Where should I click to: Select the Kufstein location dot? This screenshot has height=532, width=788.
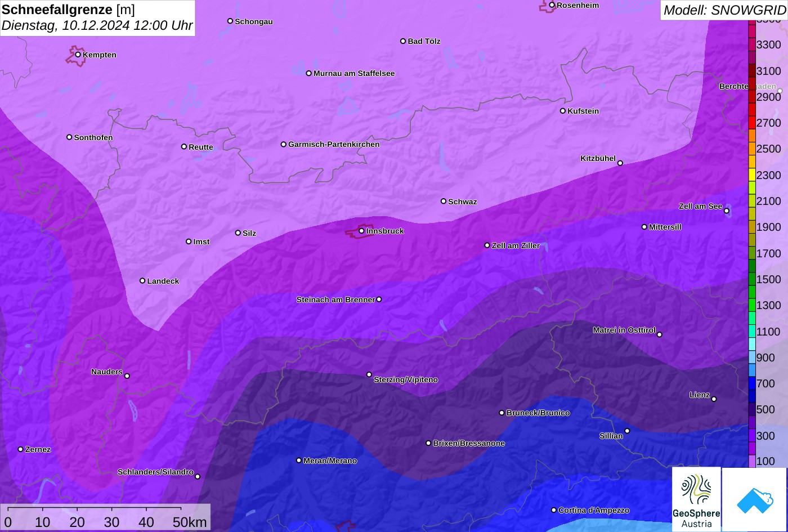(x=563, y=111)
